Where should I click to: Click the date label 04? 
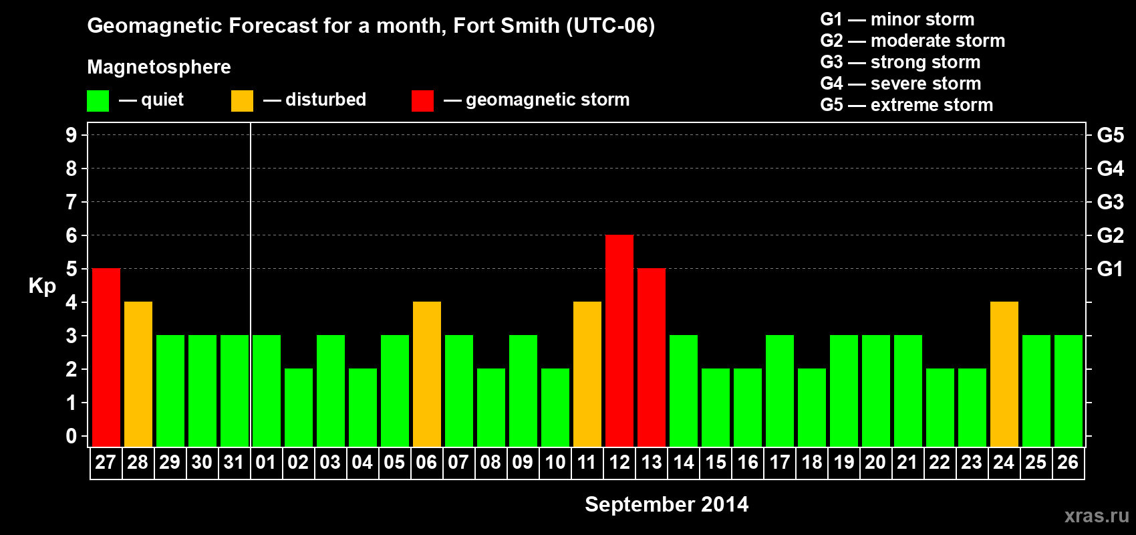coord(362,462)
